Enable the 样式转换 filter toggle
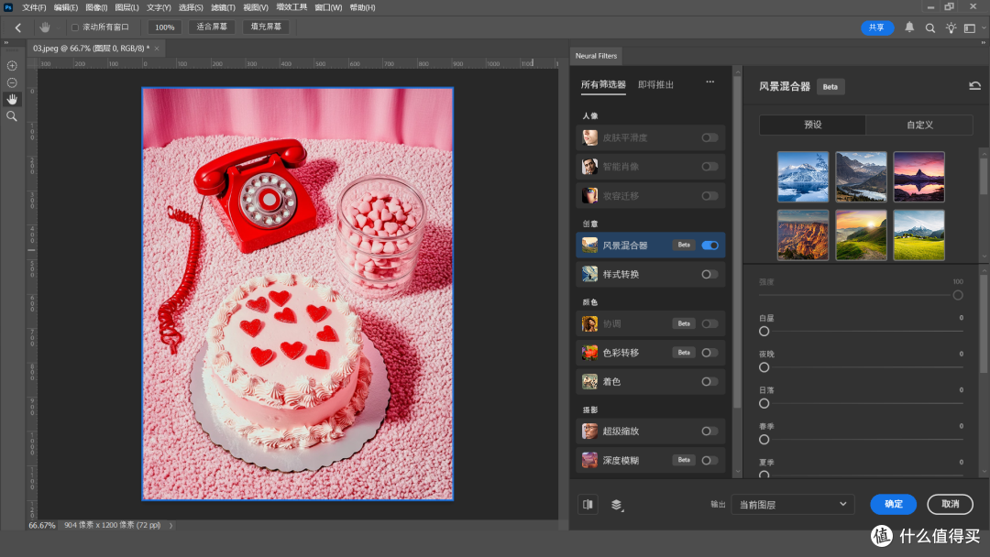This screenshot has width=990, height=557. point(709,274)
